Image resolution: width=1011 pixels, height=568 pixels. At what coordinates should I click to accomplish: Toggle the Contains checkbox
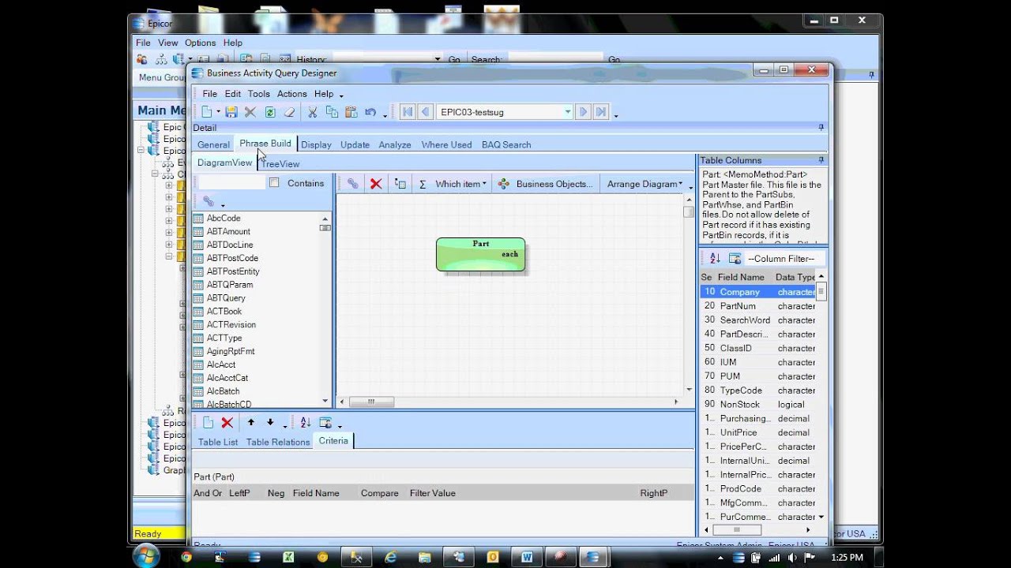pyautogui.click(x=274, y=183)
